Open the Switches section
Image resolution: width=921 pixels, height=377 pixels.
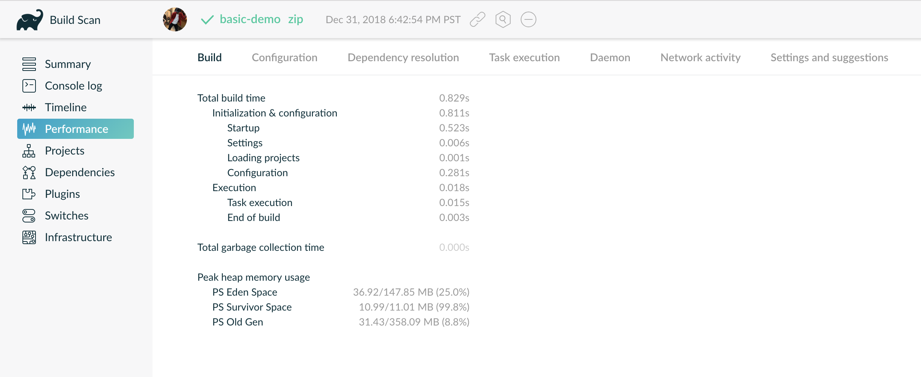(x=66, y=215)
